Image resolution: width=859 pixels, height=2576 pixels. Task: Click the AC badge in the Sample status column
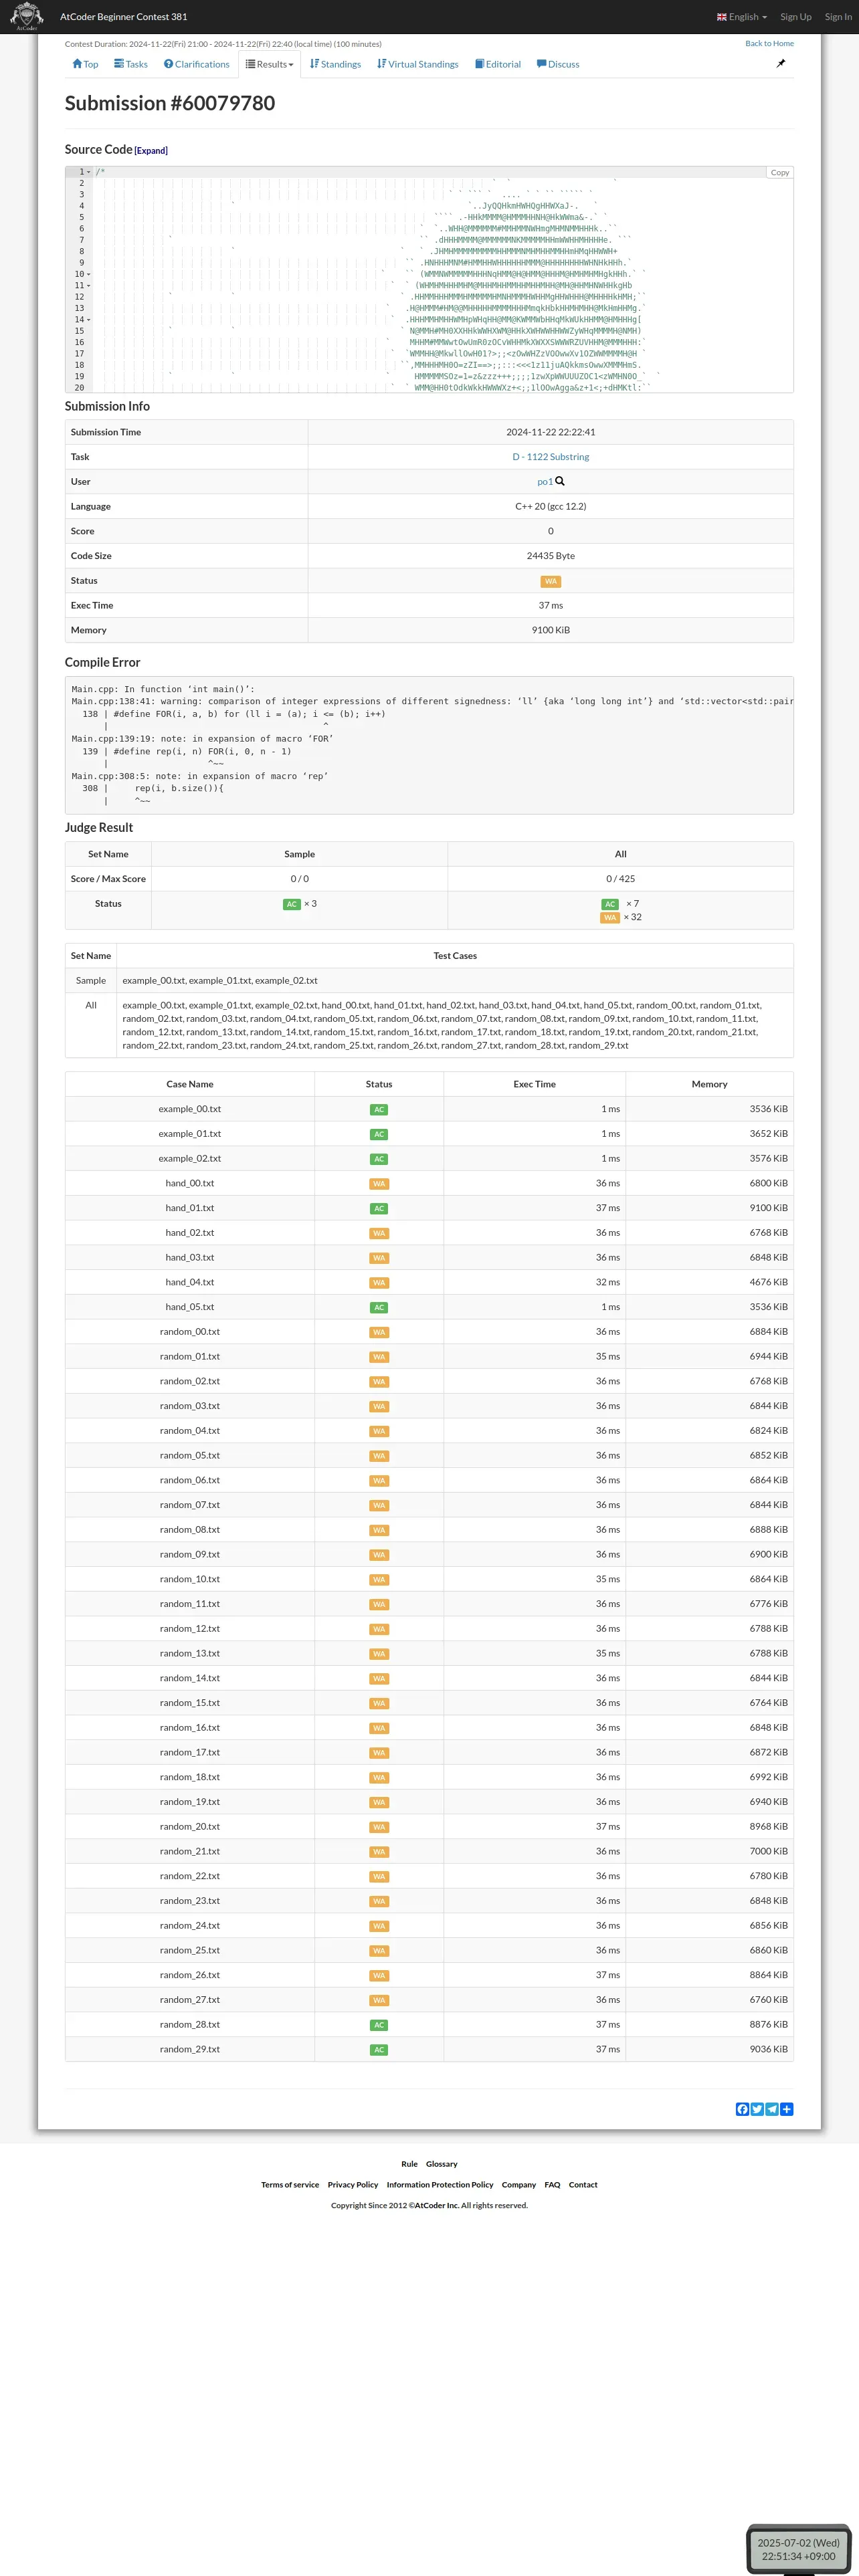coord(292,904)
